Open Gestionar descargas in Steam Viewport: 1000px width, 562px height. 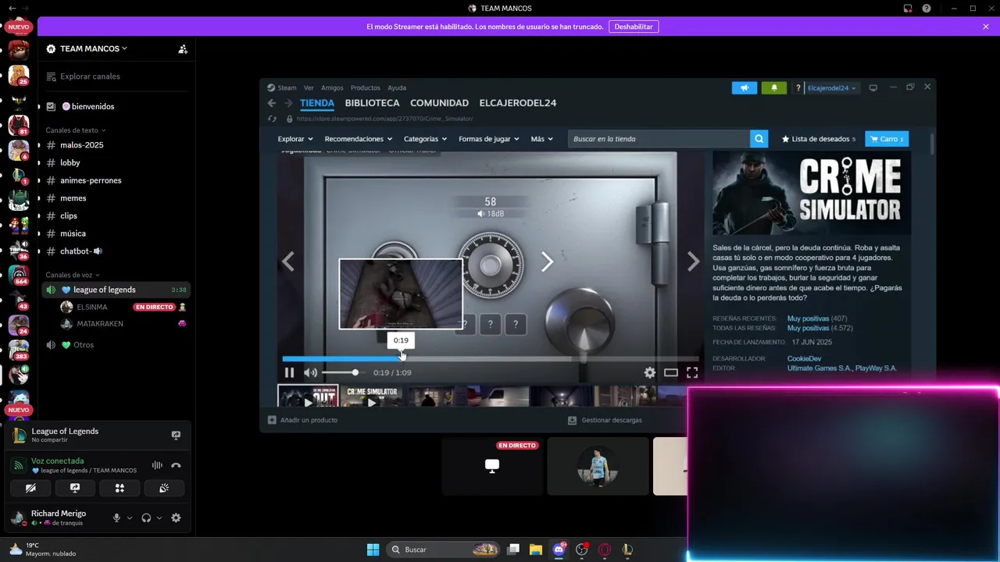point(605,420)
